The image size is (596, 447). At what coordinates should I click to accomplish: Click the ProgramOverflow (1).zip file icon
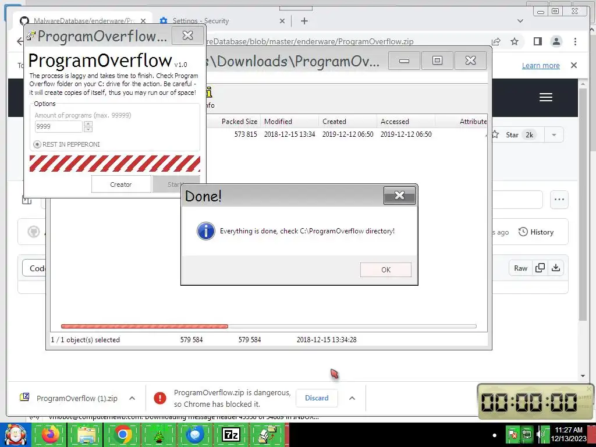24,398
